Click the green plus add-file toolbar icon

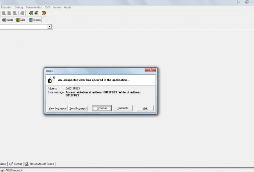[31, 13]
